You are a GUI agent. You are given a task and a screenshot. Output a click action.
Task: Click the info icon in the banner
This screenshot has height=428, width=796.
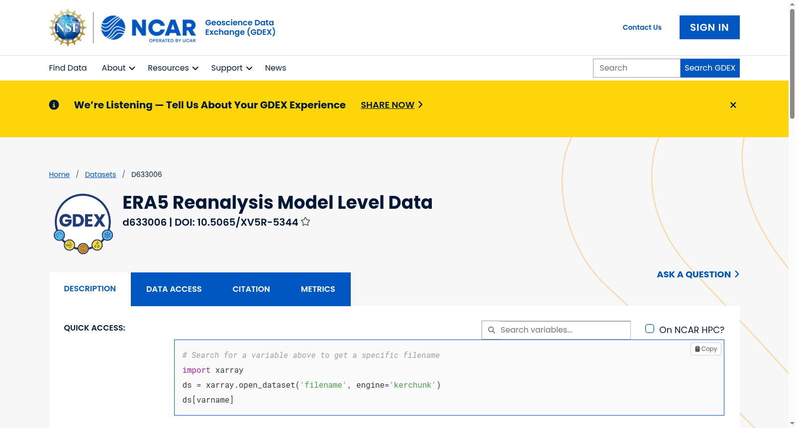pos(54,105)
